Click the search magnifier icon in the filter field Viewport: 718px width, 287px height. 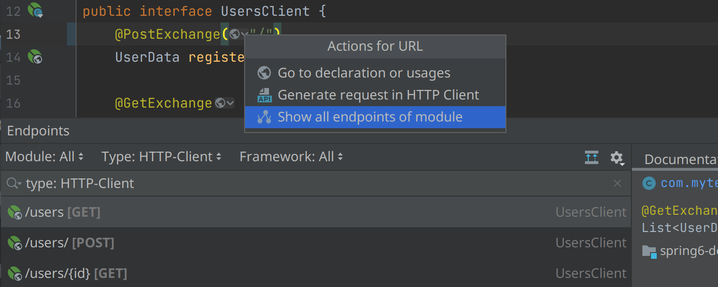pos(13,183)
